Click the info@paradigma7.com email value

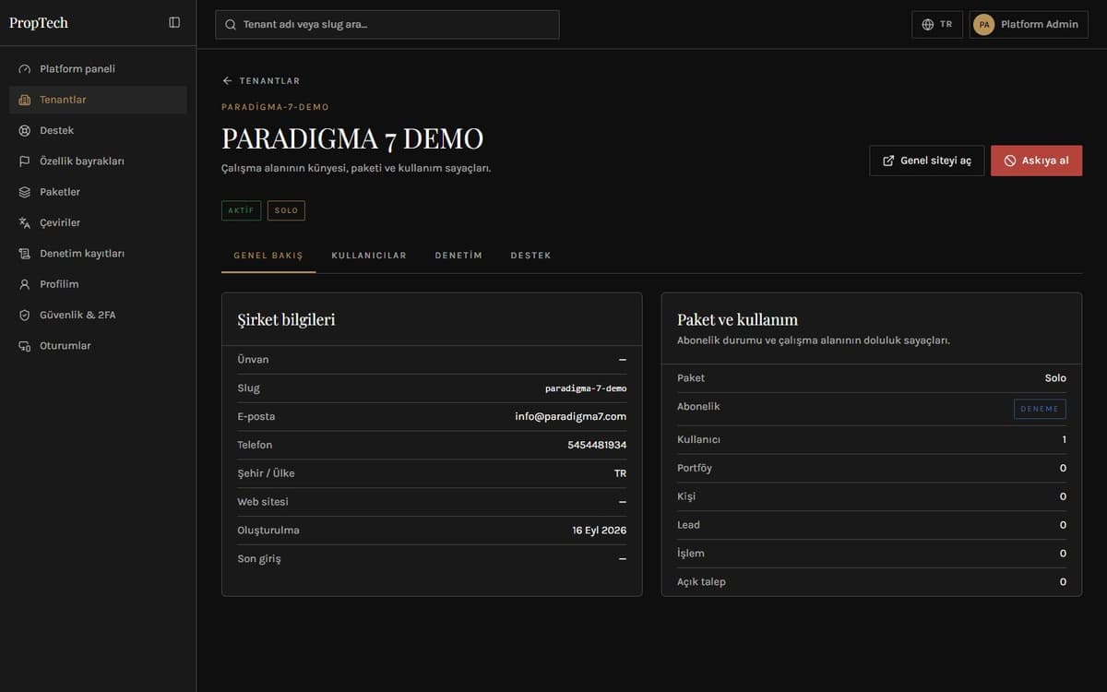click(571, 417)
